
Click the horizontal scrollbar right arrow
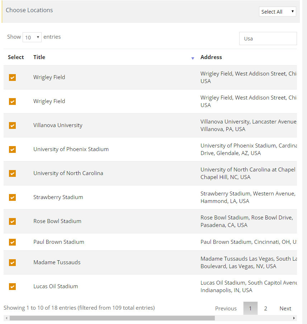(x=294, y=318)
